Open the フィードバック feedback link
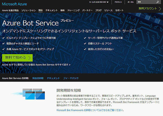 pyautogui.click(x=71, y=78)
